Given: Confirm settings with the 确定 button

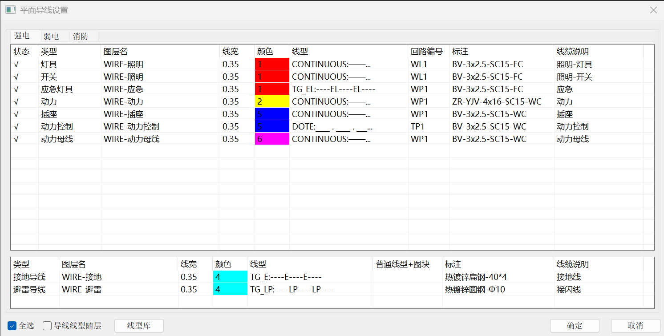Looking at the screenshot, I should pyautogui.click(x=575, y=326).
